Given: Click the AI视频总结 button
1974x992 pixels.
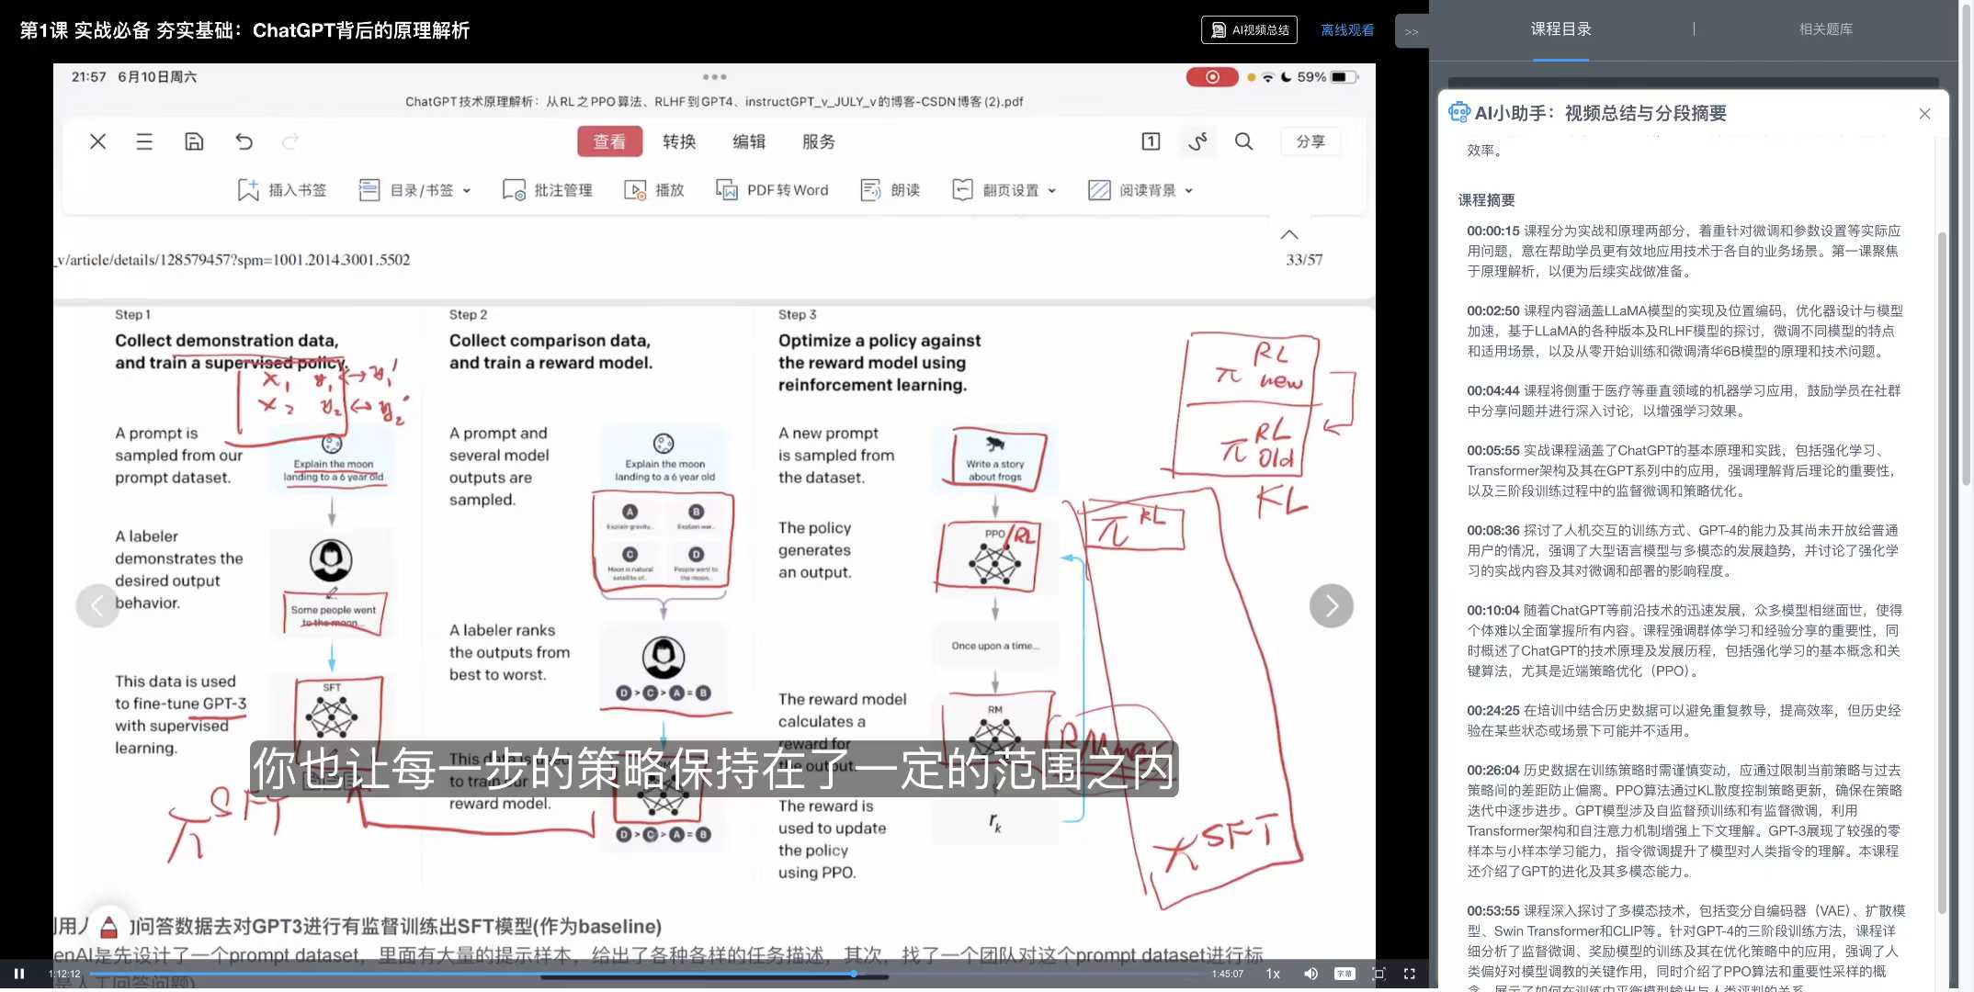Looking at the screenshot, I should [1249, 29].
